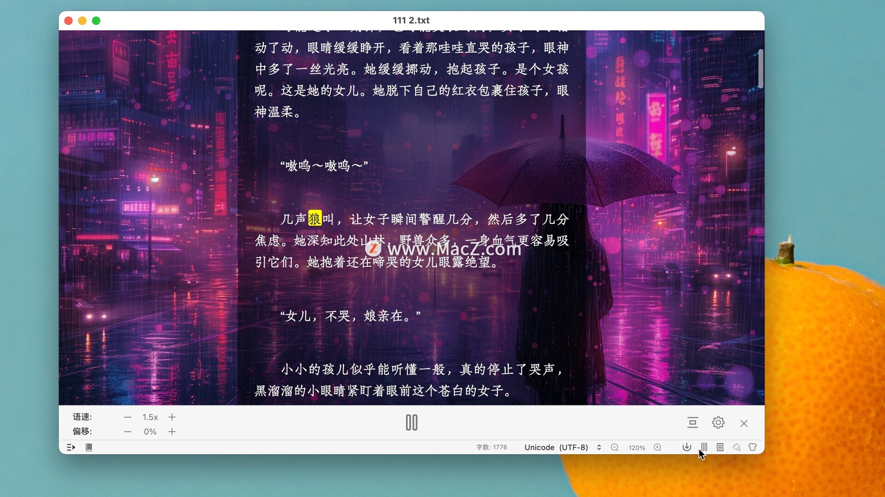Click the eraser highlight icon
This screenshot has height=497, width=885.
(737, 447)
